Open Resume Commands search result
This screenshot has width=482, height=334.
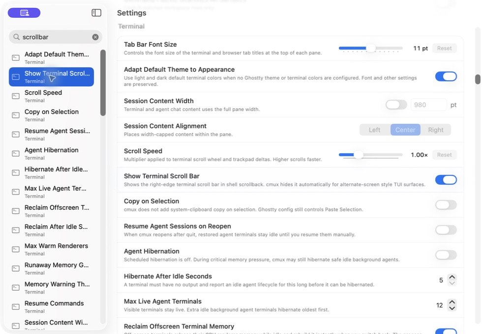(51, 306)
